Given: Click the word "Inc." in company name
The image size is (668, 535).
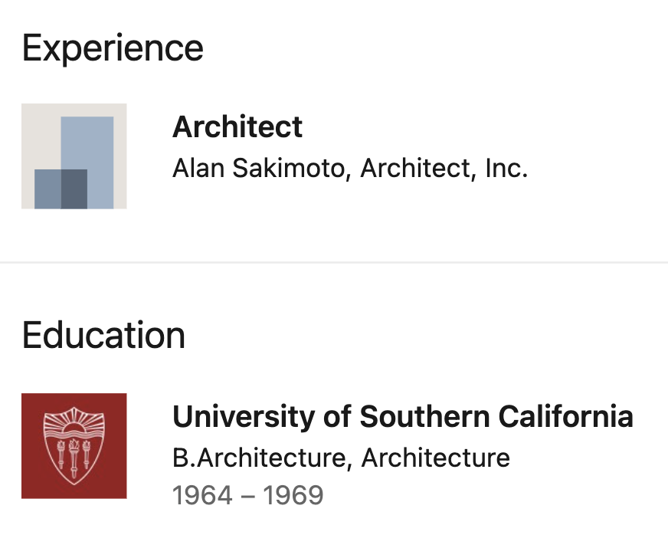Looking at the screenshot, I should click(506, 168).
